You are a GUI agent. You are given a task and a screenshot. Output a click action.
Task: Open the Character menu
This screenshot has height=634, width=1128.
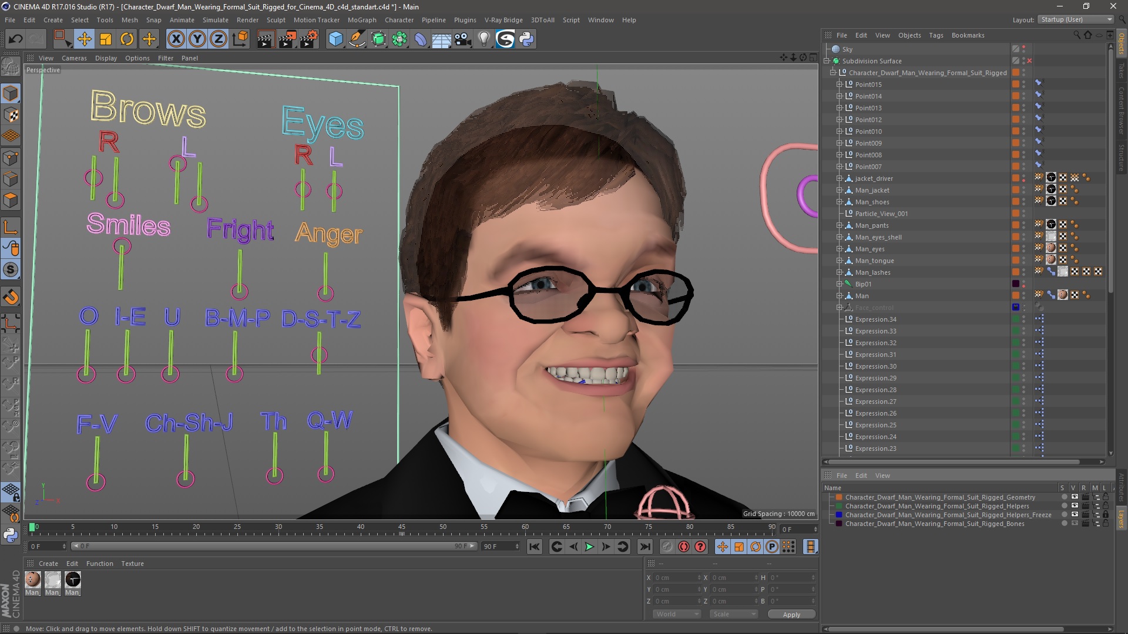click(x=399, y=20)
